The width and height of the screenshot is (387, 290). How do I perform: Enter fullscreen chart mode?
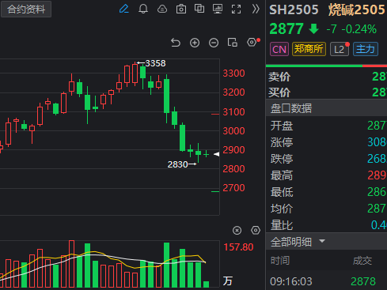236,9
